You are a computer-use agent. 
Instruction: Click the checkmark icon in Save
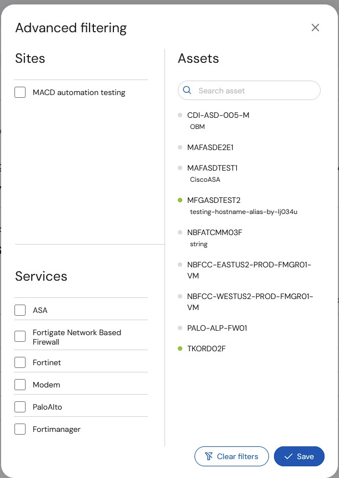288,456
